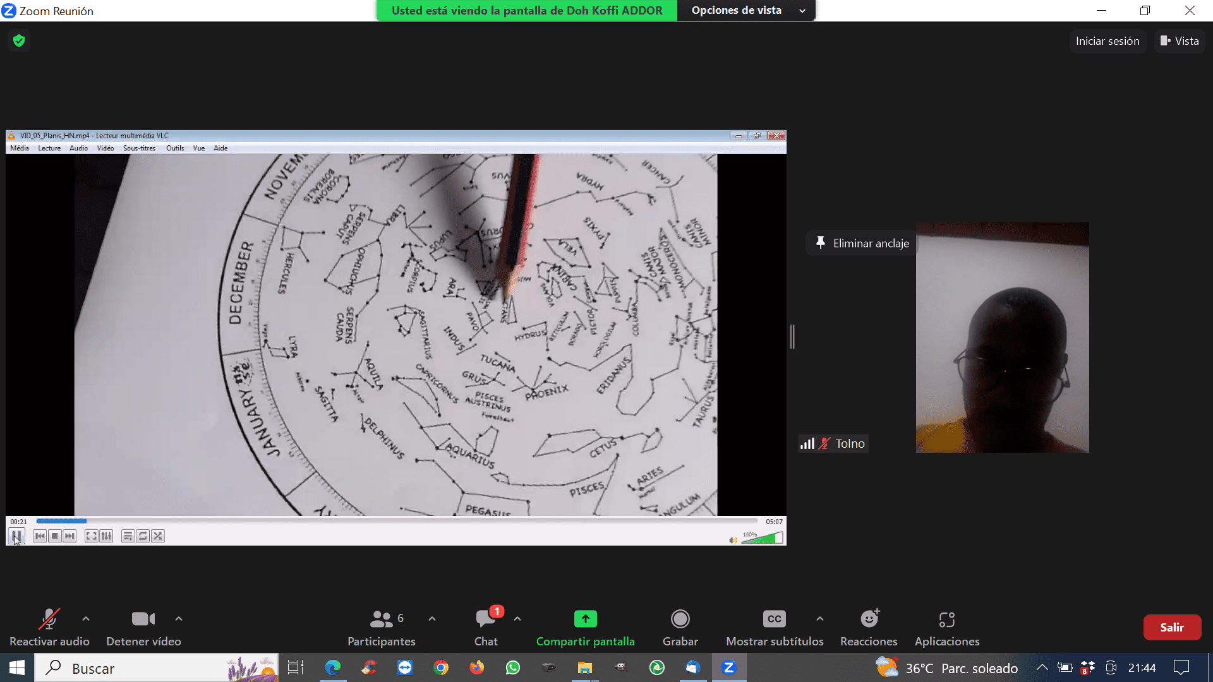Click the taskbar clock 21:44

[1142, 667]
